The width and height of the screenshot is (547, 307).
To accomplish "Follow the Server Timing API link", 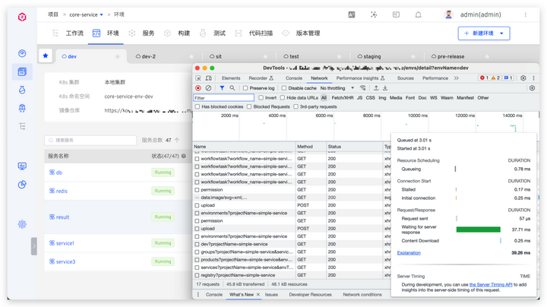I will click(x=491, y=285).
